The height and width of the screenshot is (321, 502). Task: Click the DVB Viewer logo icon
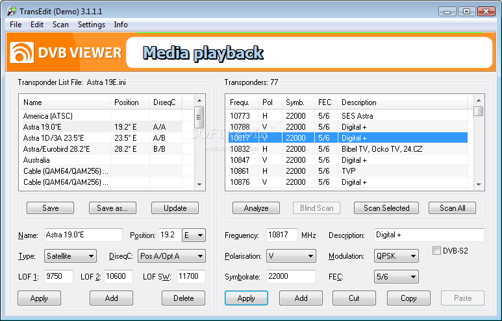click(x=21, y=53)
